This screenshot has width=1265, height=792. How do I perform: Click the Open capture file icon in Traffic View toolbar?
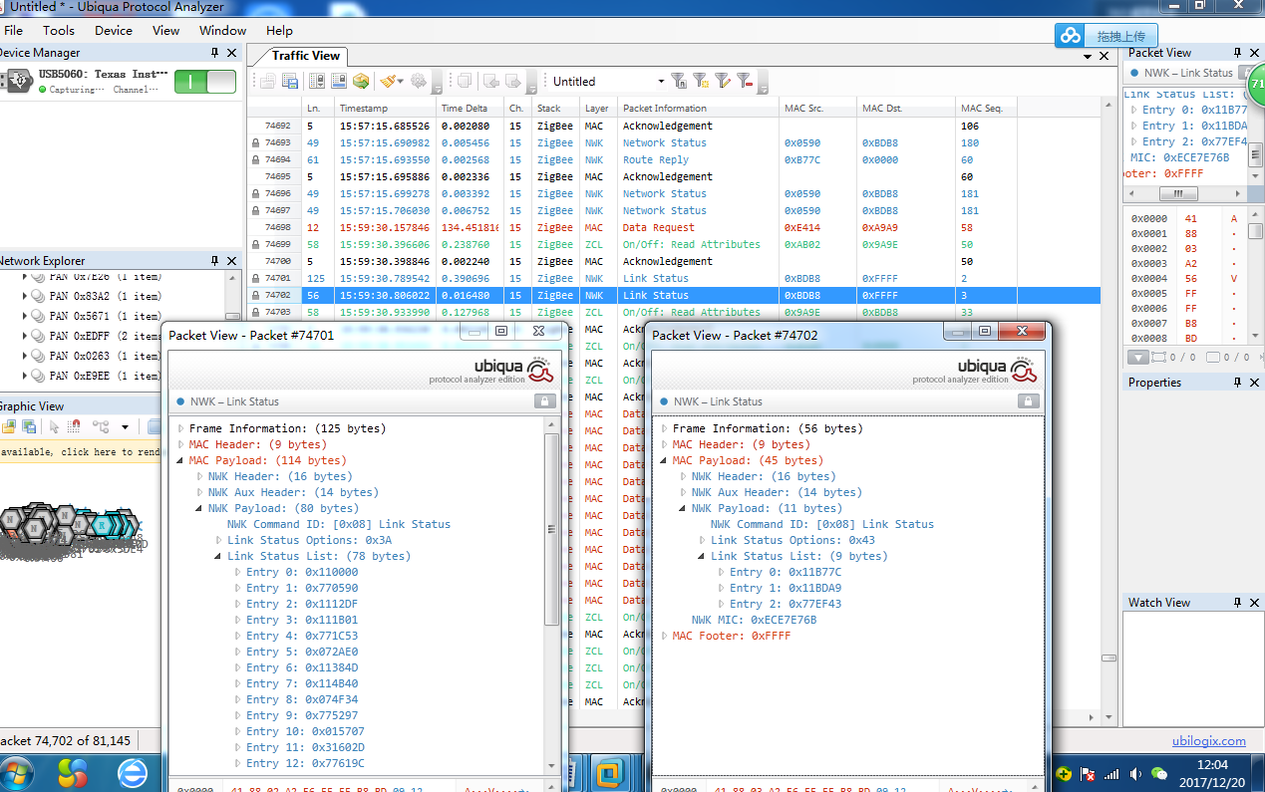tap(268, 82)
